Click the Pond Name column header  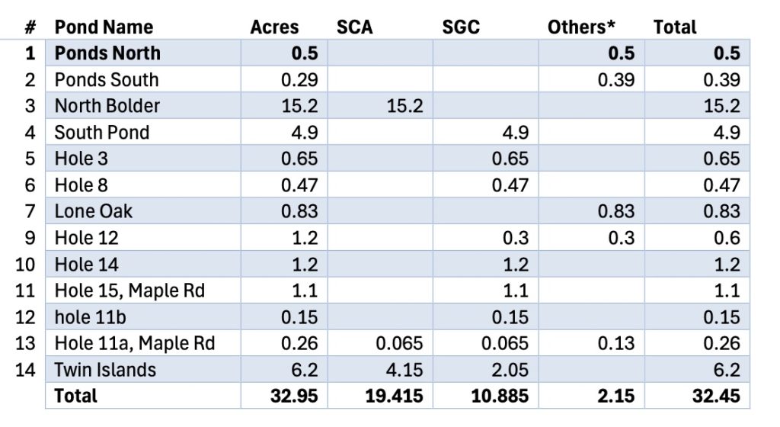coord(104,27)
